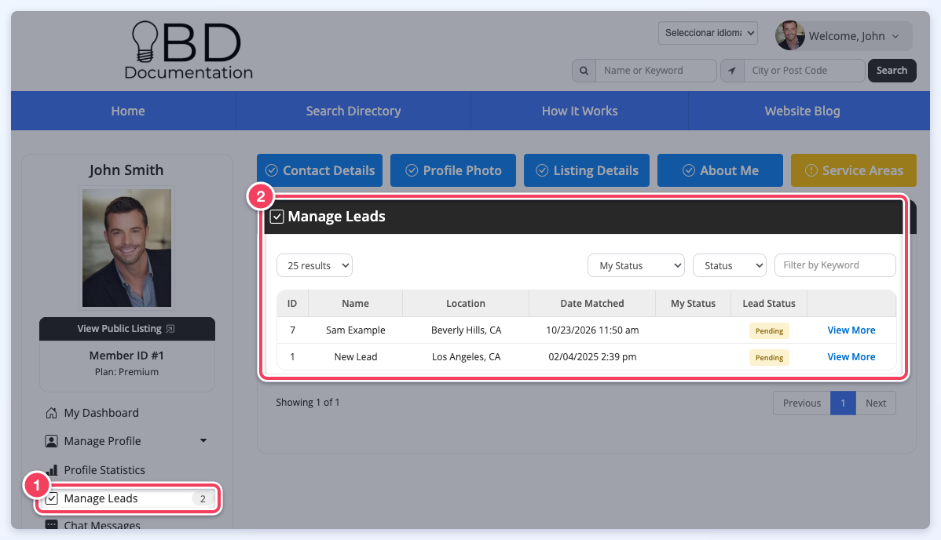941x540 pixels.
Task: Focus the City or Post Code field
Action: (804, 71)
